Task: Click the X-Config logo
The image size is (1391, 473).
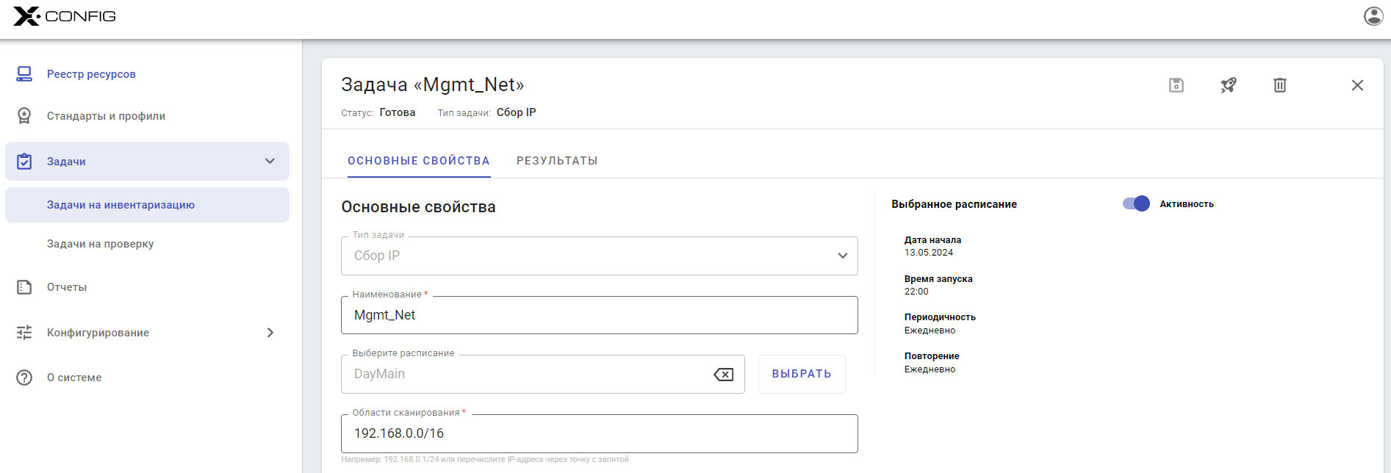Action: tap(65, 16)
